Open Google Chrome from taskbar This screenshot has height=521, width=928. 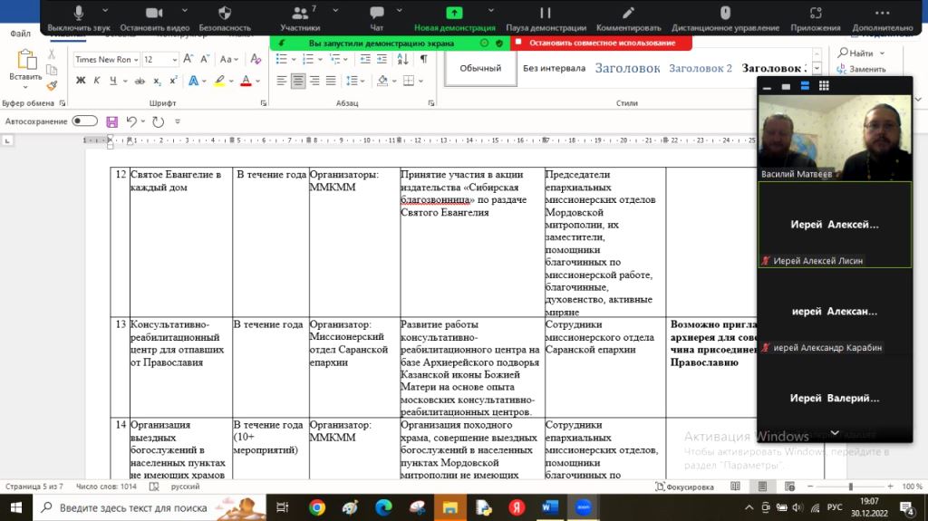(x=316, y=507)
